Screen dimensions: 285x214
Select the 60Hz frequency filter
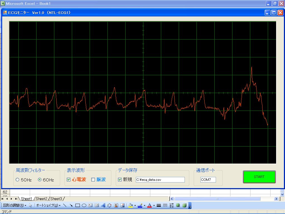point(40,180)
